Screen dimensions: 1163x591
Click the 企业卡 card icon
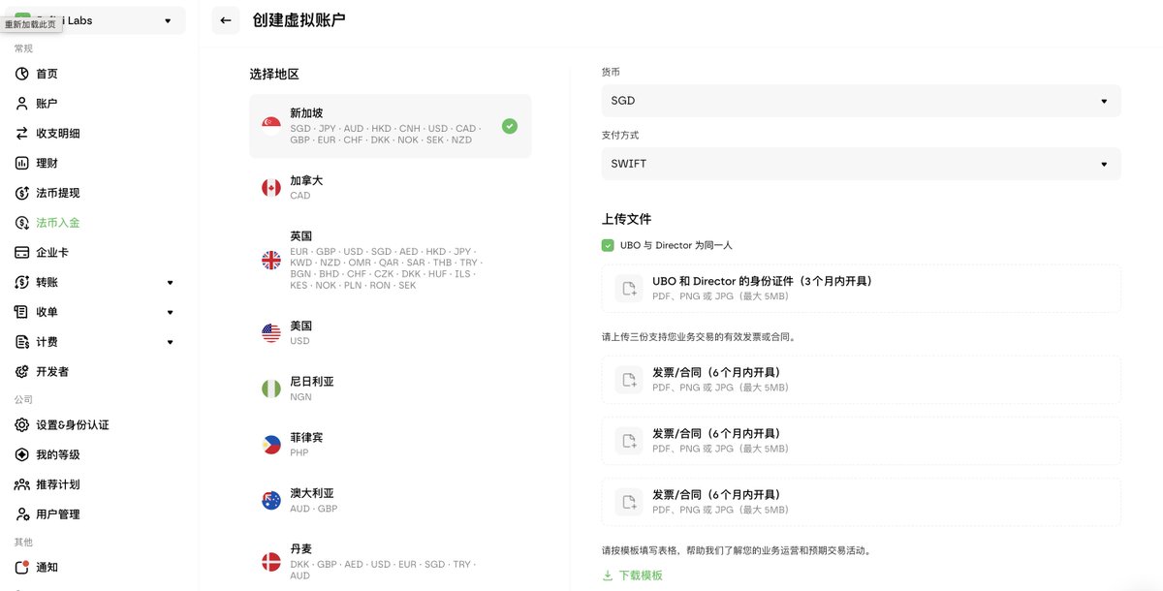point(22,253)
